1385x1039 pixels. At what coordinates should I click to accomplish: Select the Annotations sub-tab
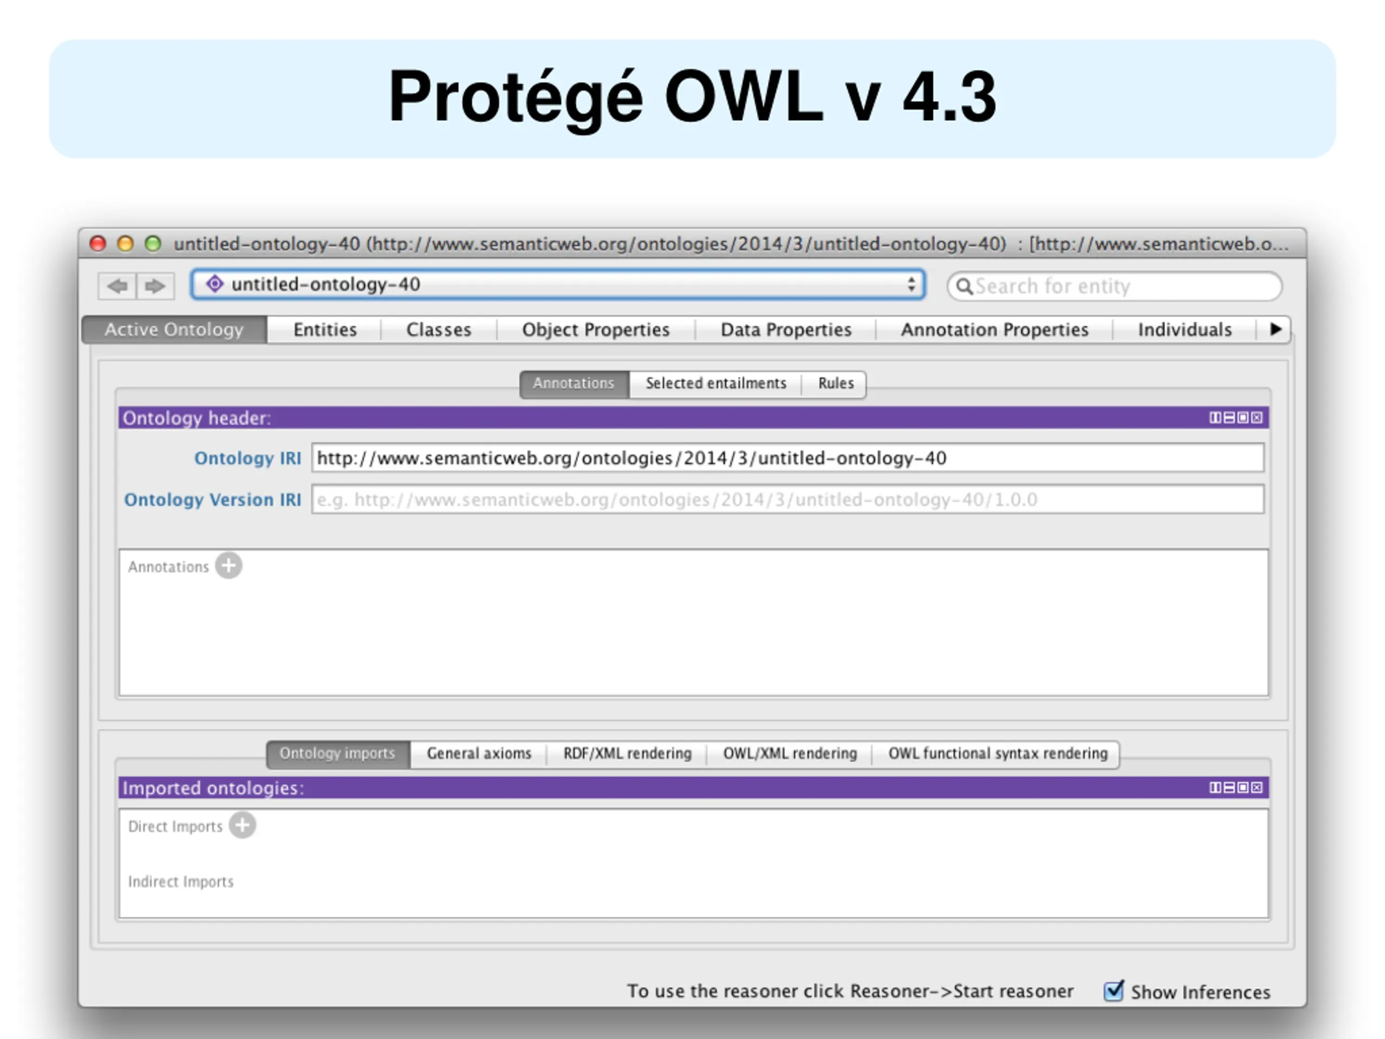(574, 384)
